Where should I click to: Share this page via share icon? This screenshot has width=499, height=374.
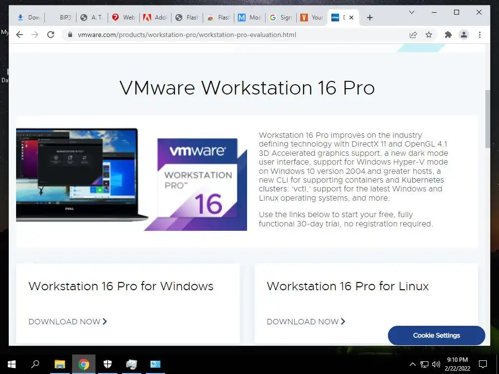tap(413, 35)
